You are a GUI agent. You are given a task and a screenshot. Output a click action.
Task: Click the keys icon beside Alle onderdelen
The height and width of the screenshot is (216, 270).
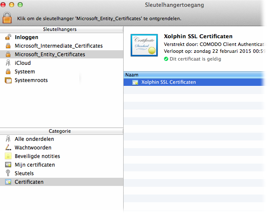8,139
